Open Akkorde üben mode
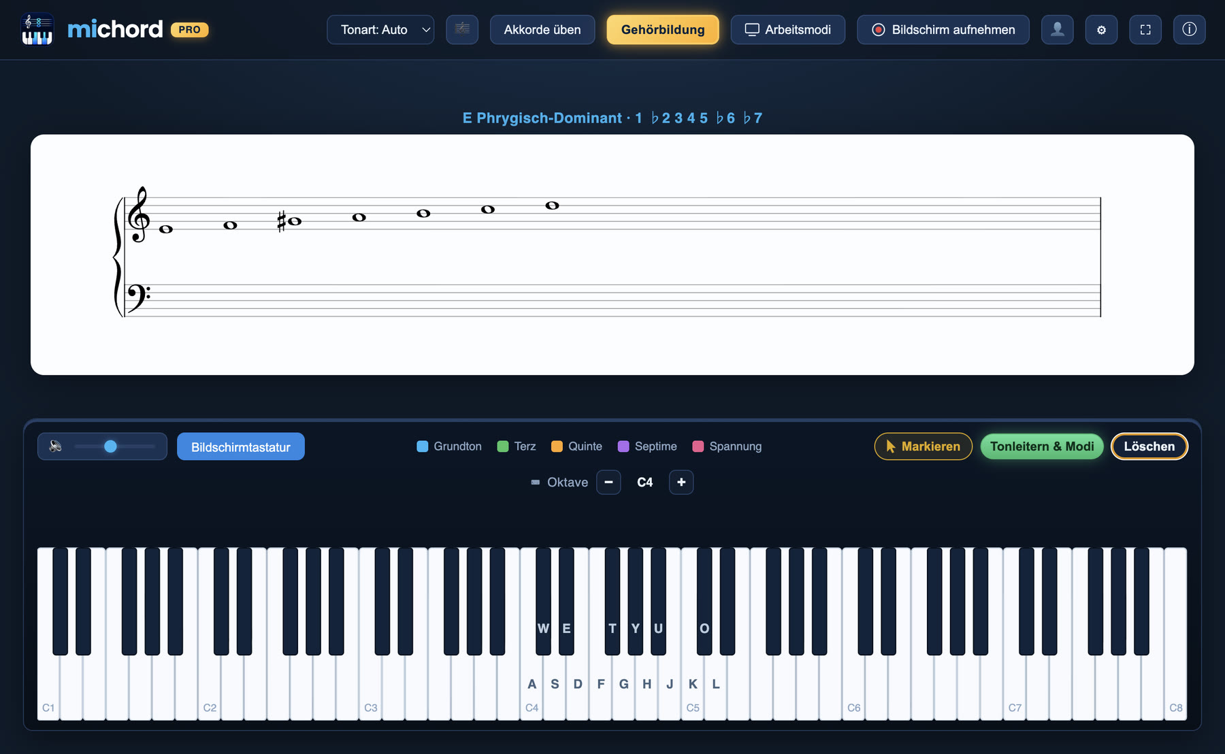The image size is (1225, 754). [x=542, y=29]
